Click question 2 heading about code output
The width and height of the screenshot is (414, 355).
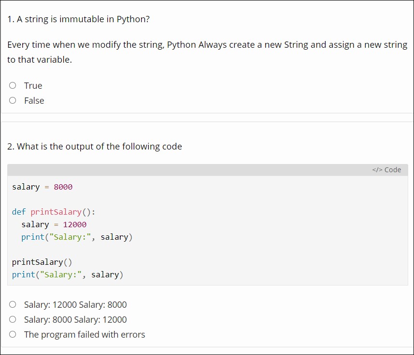point(95,147)
